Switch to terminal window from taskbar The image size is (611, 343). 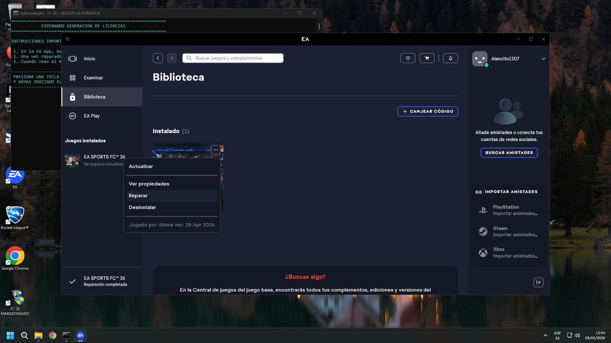[x=66, y=335]
